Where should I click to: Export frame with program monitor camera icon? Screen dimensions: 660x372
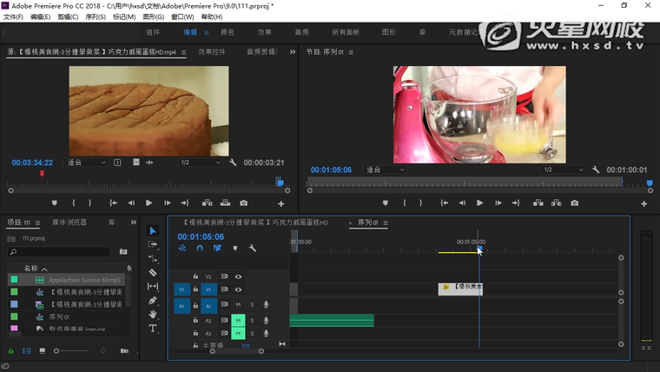click(574, 203)
